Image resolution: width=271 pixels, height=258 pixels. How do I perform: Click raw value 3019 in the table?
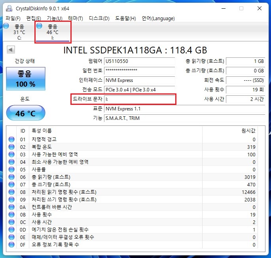(x=250, y=177)
